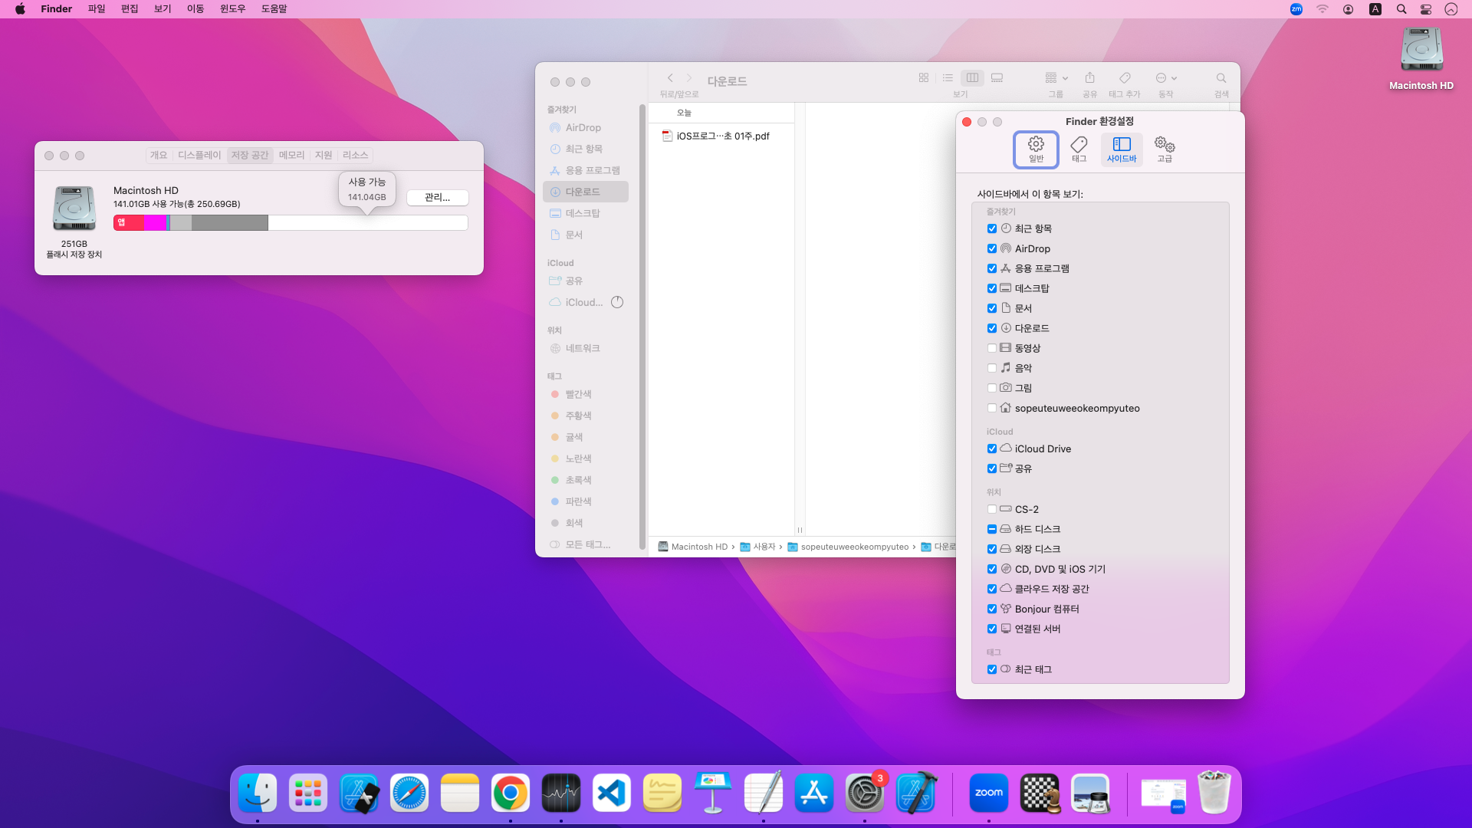1472x828 pixels.
Task: Open the 동작 action dropdown menu
Action: pos(1165,78)
